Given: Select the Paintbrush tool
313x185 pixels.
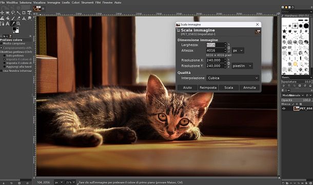Looking at the screenshot, I should click(13, 18).
